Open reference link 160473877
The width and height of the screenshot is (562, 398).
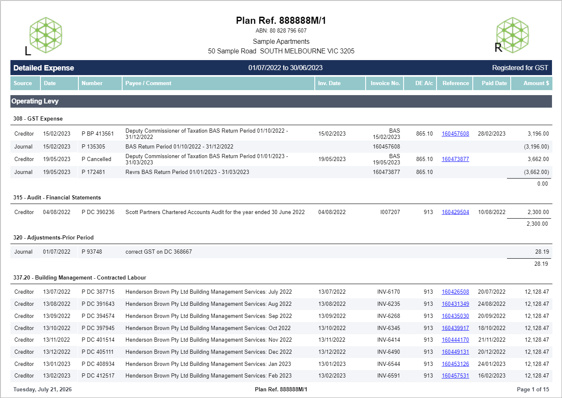455,159
